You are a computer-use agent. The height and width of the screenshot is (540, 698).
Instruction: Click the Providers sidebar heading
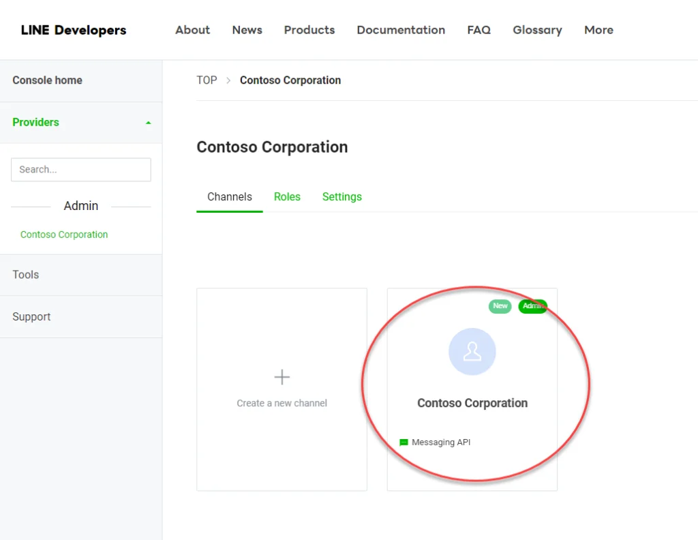35,122
